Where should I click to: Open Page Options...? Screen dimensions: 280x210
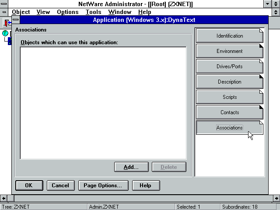click(103, 185)
